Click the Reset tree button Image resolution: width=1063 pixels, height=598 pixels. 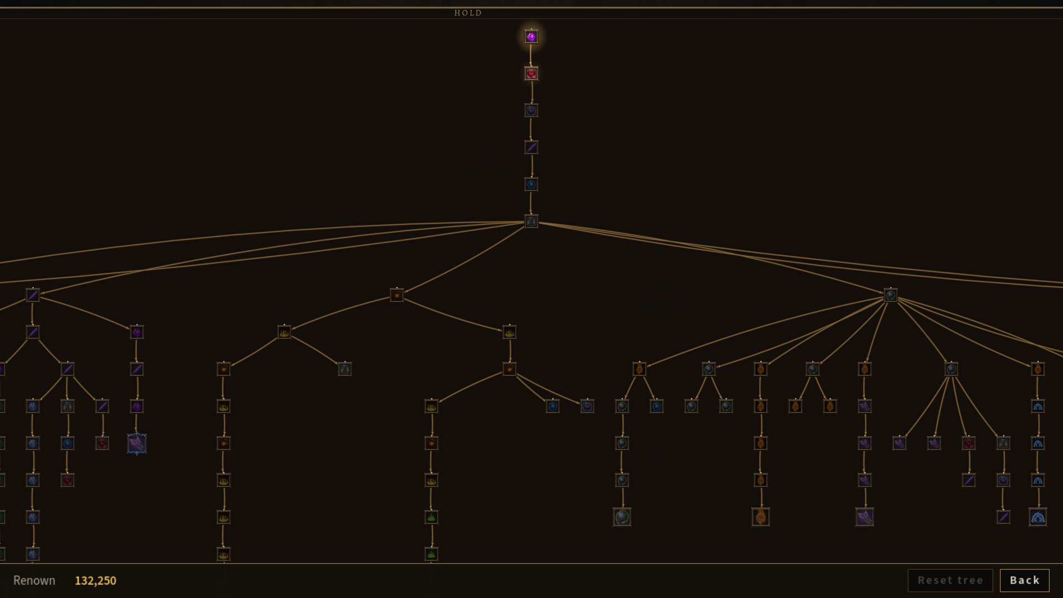click(x=950, y=580)
